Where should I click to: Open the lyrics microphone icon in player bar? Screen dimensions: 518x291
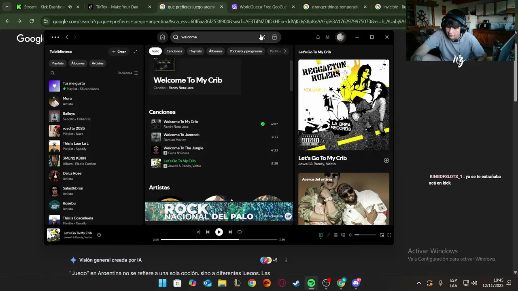click(328, 235)
